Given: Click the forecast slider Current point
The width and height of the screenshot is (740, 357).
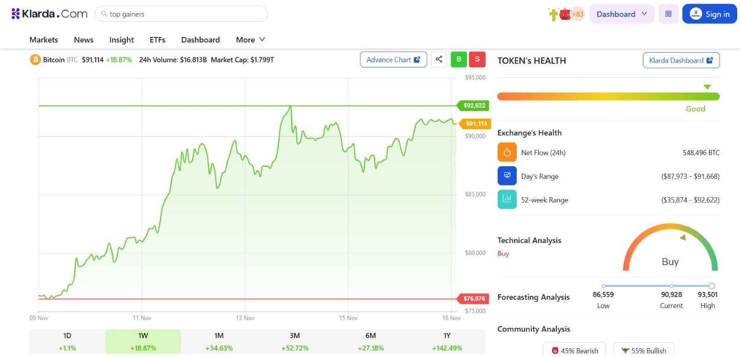Looking at the screenshot, I should click(x=672, y=286).
